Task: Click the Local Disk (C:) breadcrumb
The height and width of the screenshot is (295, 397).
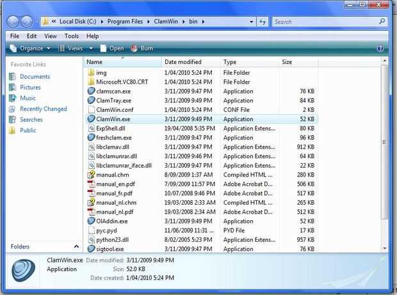Action: pyautogui.click(x=77, y=22)
